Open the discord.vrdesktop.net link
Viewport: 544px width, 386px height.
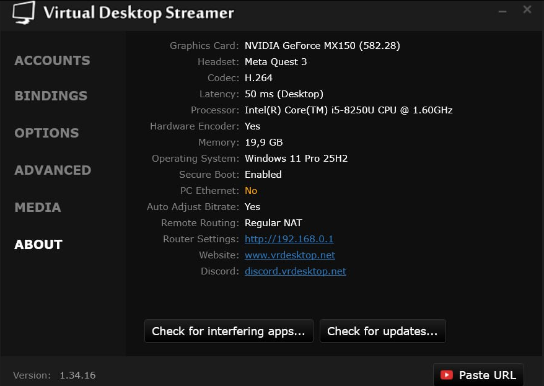coord(296,271)
